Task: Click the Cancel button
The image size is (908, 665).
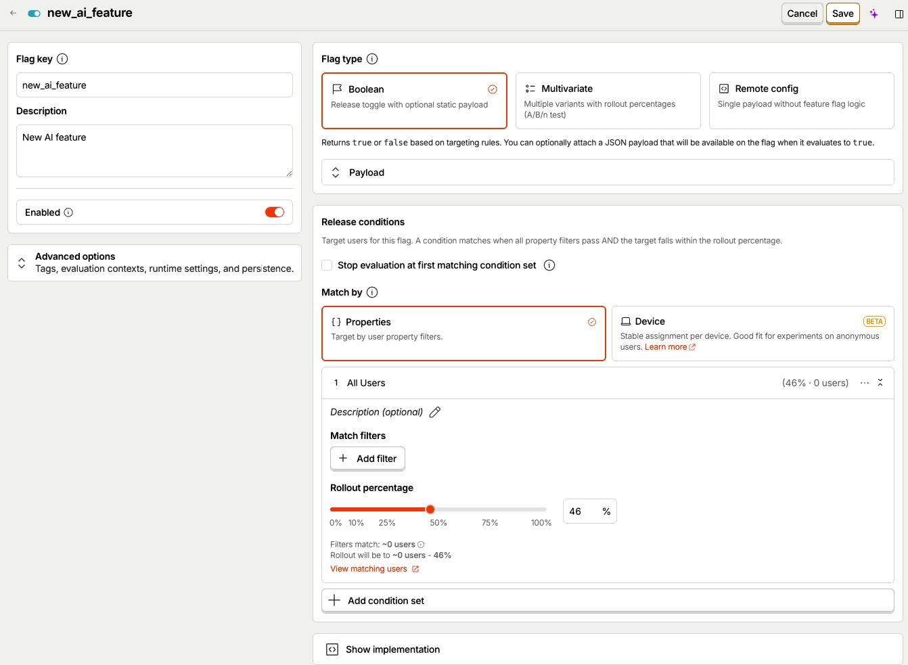Action: click(802, 14)
